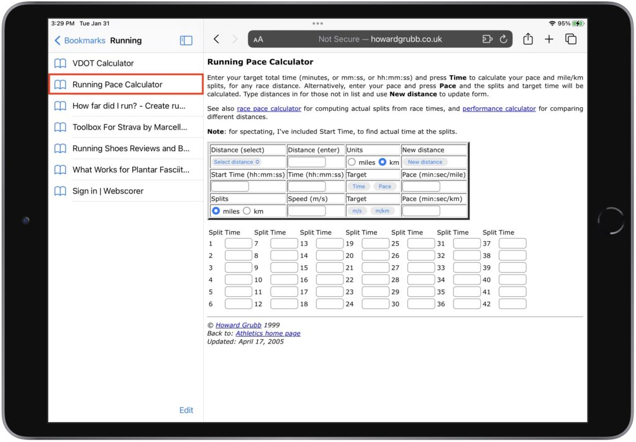Screen dimensions: 636x442
Task: Focus the Start Time field
Action: 230,186
